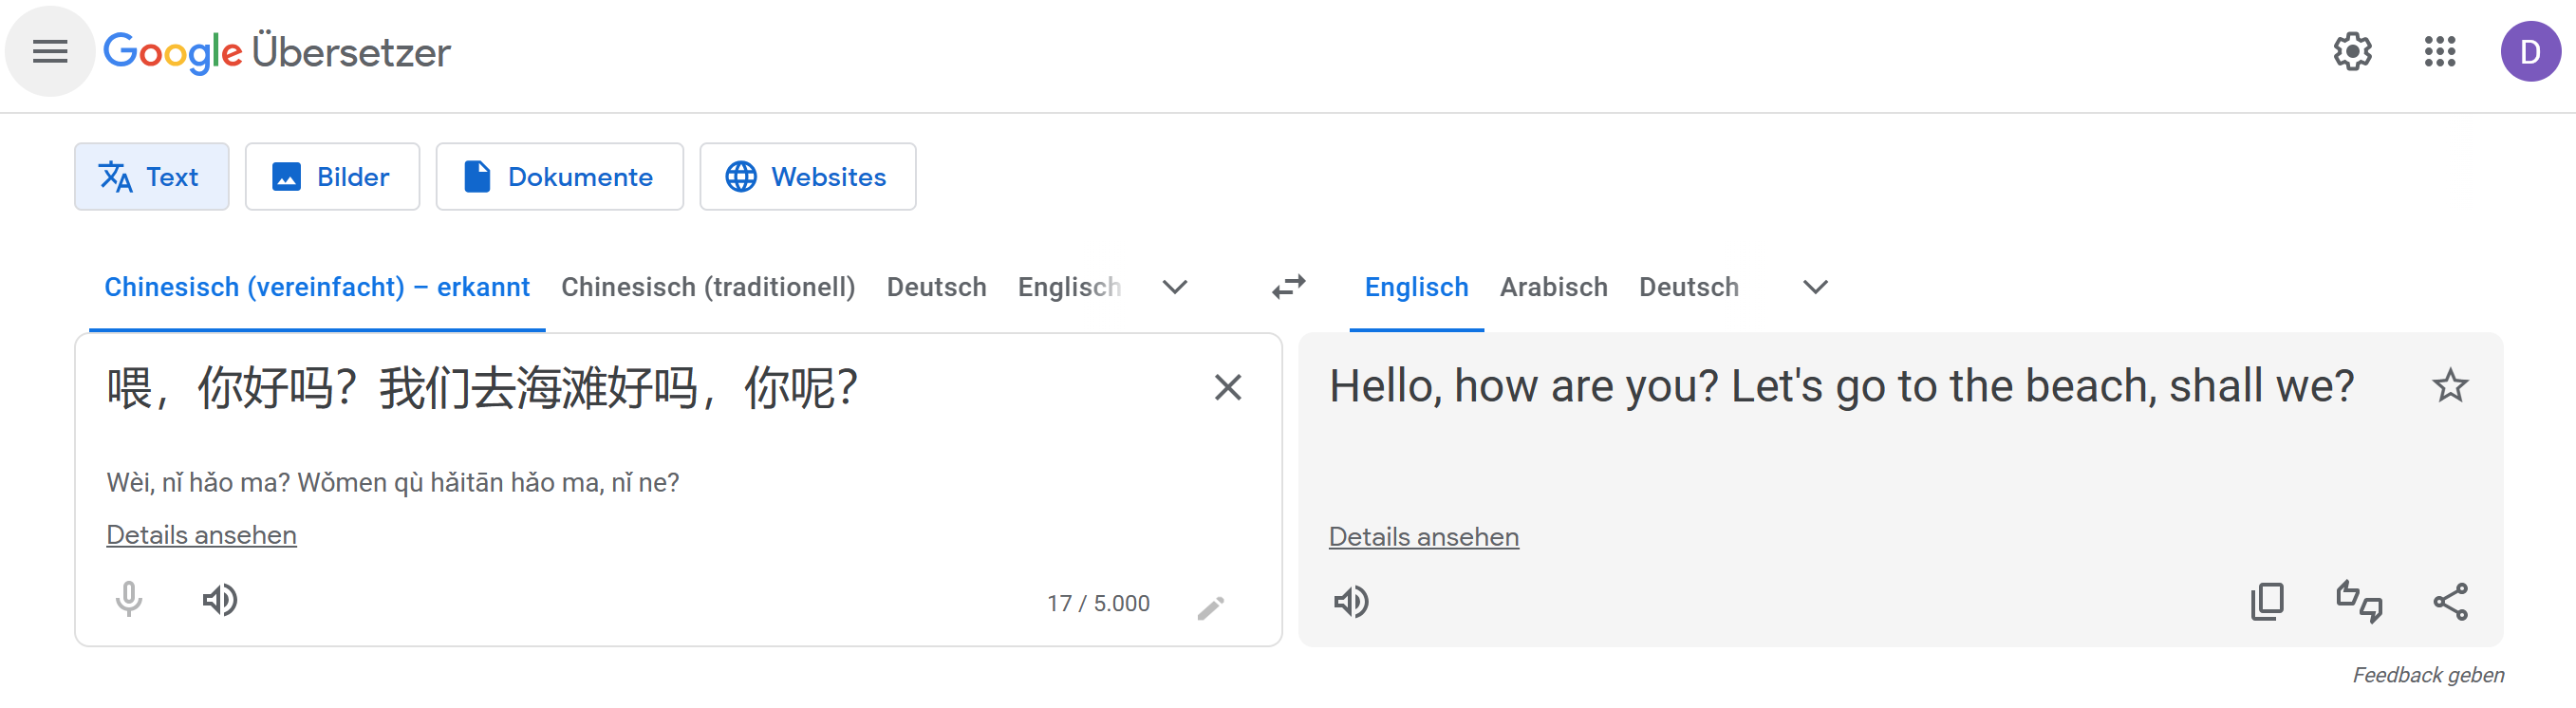This screenshot has height=708, width=2576.
Task: Share the translation
Action: (x=2451, y=601)
